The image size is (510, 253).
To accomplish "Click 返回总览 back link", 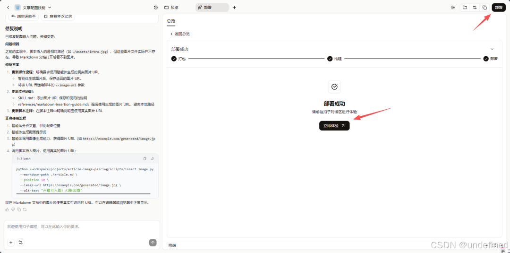I will coord(180,34).
